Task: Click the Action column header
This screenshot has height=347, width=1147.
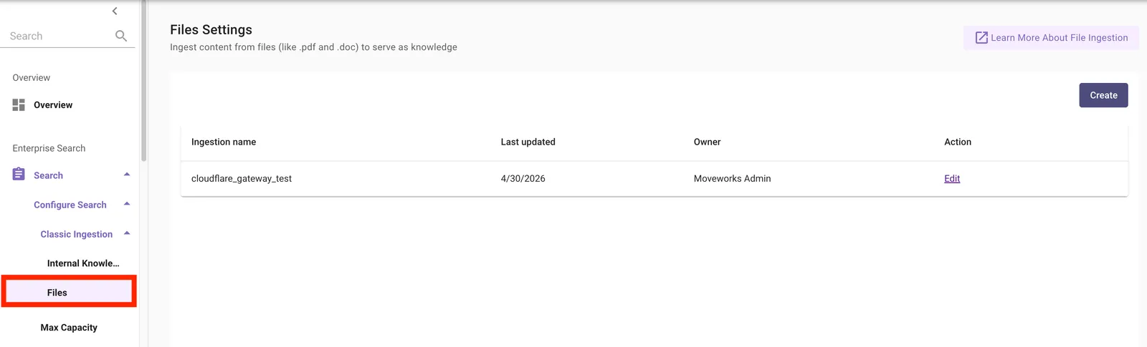Action: [x=958, y=142]
